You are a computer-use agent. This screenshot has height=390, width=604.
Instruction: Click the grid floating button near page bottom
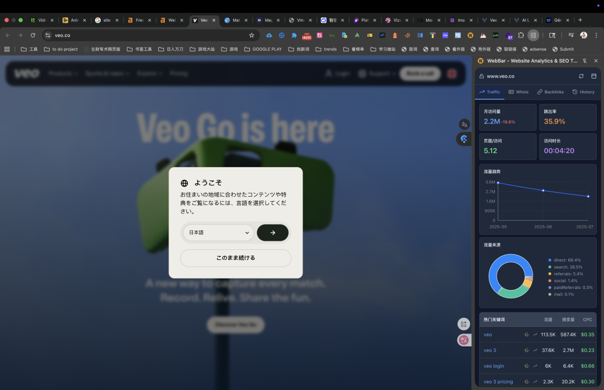point(464,324)
